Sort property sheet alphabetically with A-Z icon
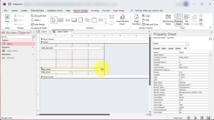Screen dimensions: 214x120 [210, 39]
